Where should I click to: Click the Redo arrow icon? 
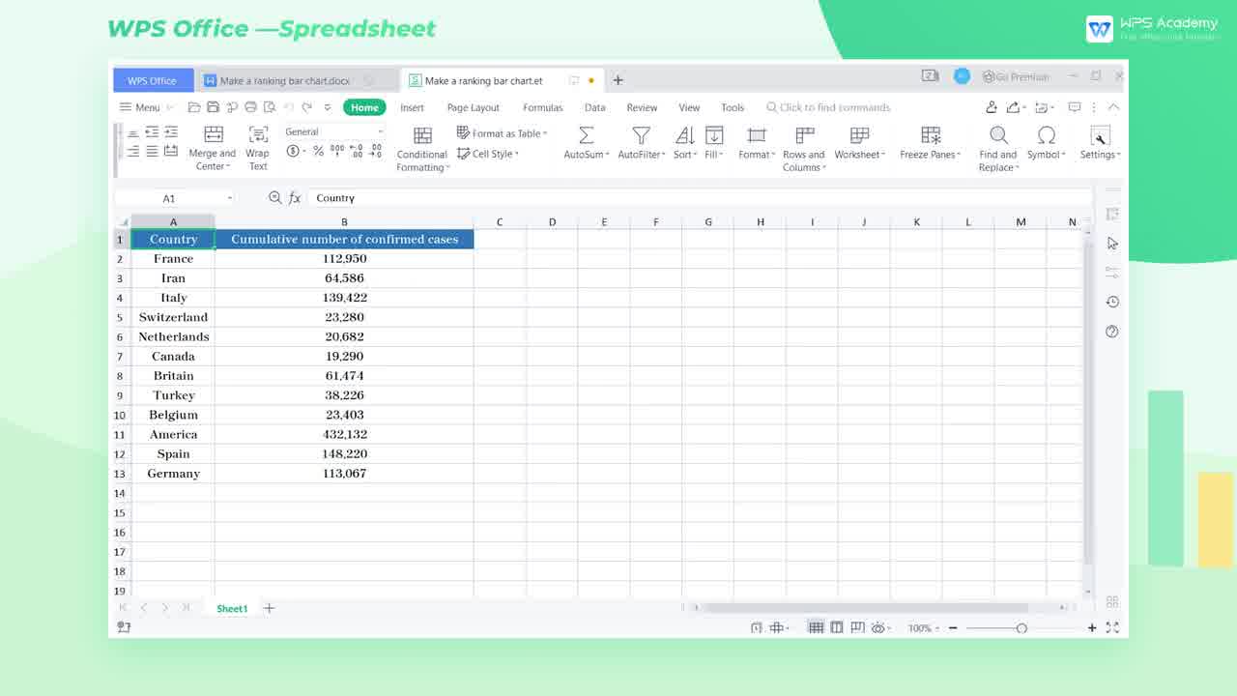click(307, 107)
